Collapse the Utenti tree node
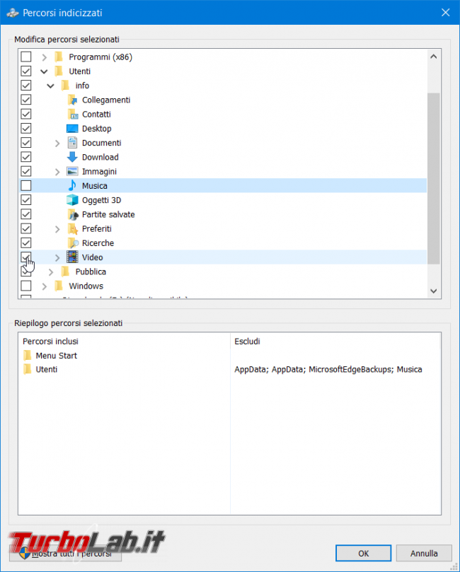Image resolution: width=460 pixels, height=572 pixels. pyautogui.click(x=44, y=71)
